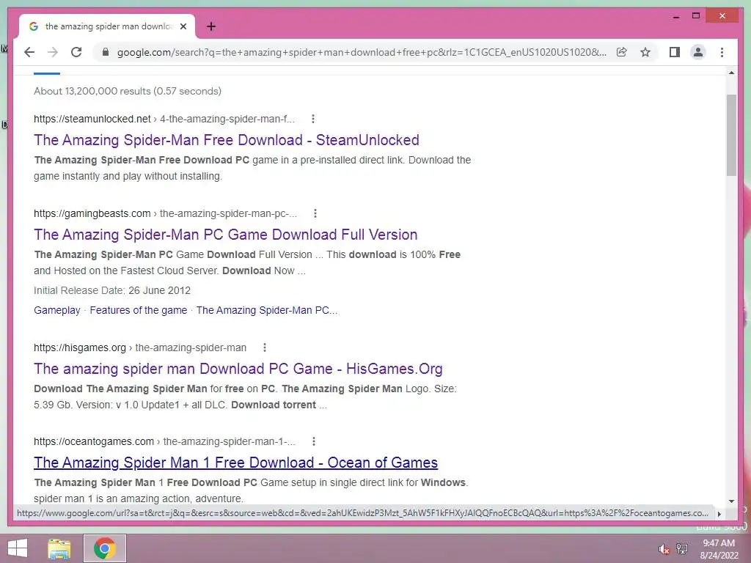Click the page scrollbar up arrow

tap(731, 73)
